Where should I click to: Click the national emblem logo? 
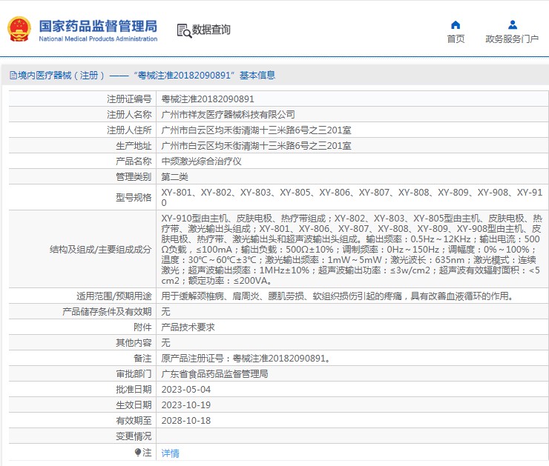19,30
